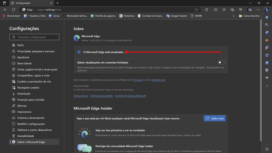The image size is (272, 153).
Task: Open the 'Chromium' link
Action: click(138, 79)
